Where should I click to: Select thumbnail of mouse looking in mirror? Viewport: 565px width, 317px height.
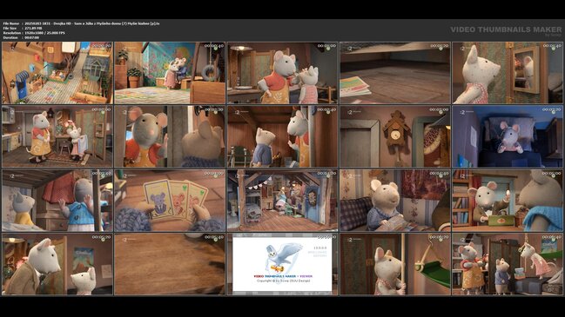pyautogui.click(x=508, y=73)
